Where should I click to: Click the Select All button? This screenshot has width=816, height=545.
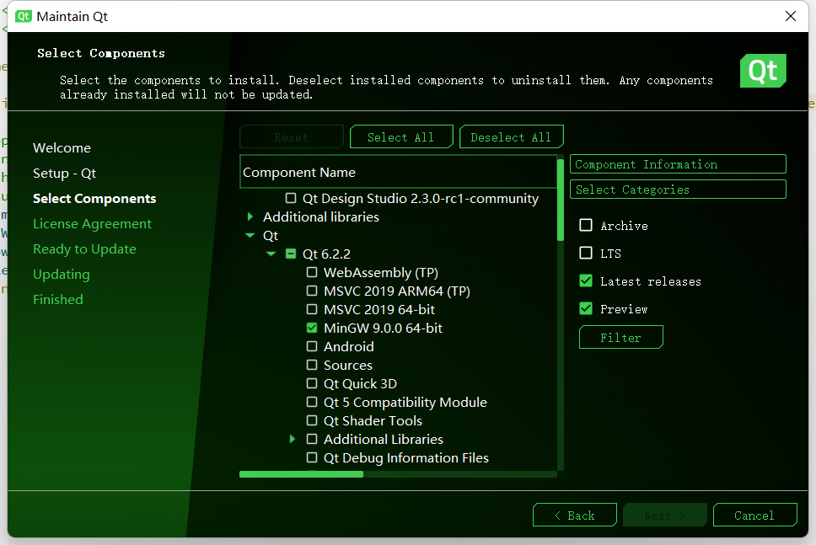pos(401,137)
